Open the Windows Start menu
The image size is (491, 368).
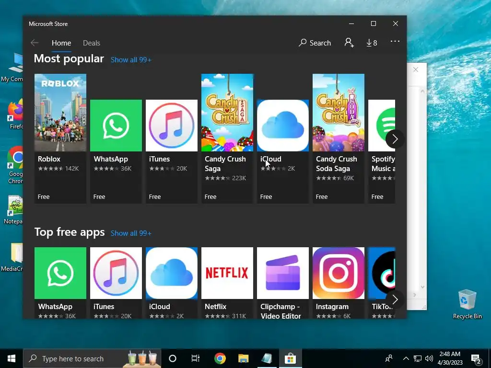(x=12, y=358)
